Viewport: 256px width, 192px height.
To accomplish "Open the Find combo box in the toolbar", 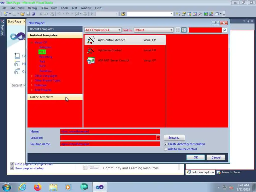I will click(150, 14).
